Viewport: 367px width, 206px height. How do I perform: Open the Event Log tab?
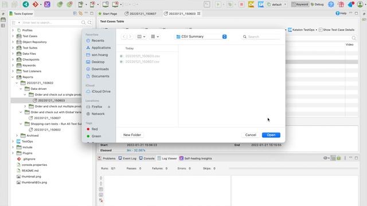click(127, 159)
